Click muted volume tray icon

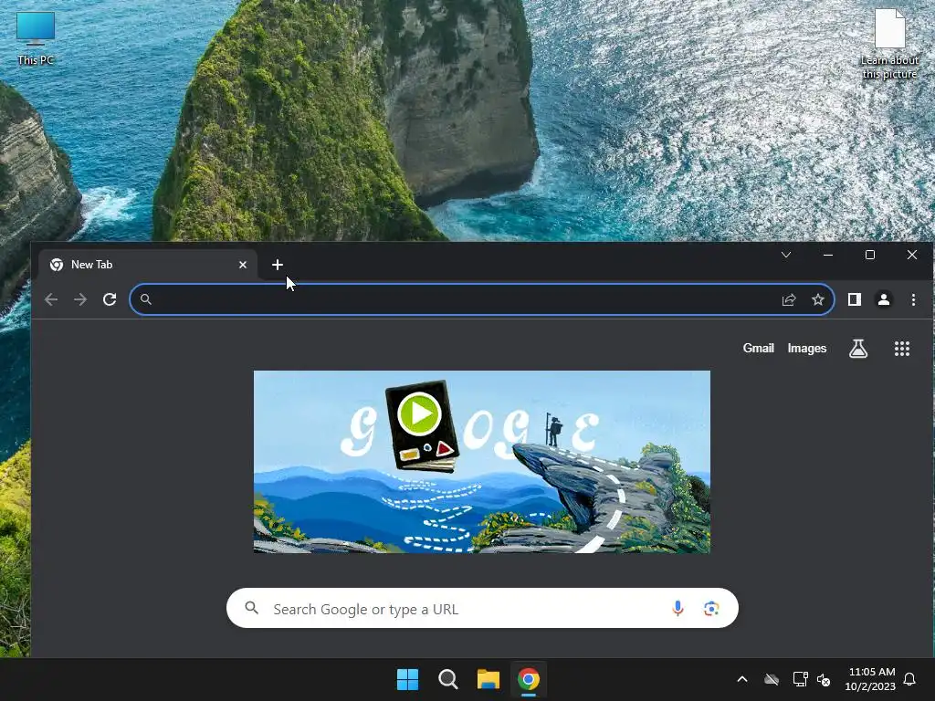pos(824,679)
